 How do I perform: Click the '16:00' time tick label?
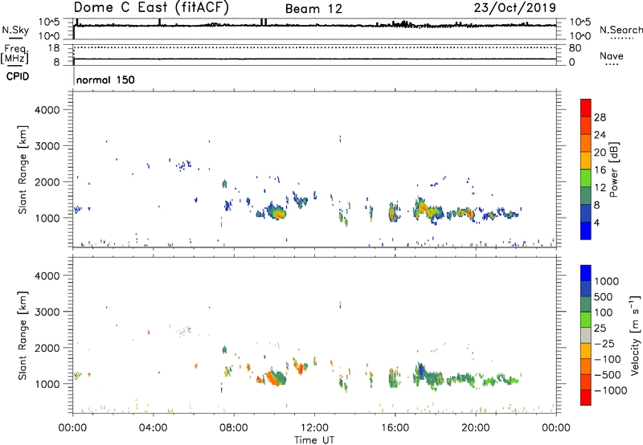pyautogui.click(x=395, y=428)
